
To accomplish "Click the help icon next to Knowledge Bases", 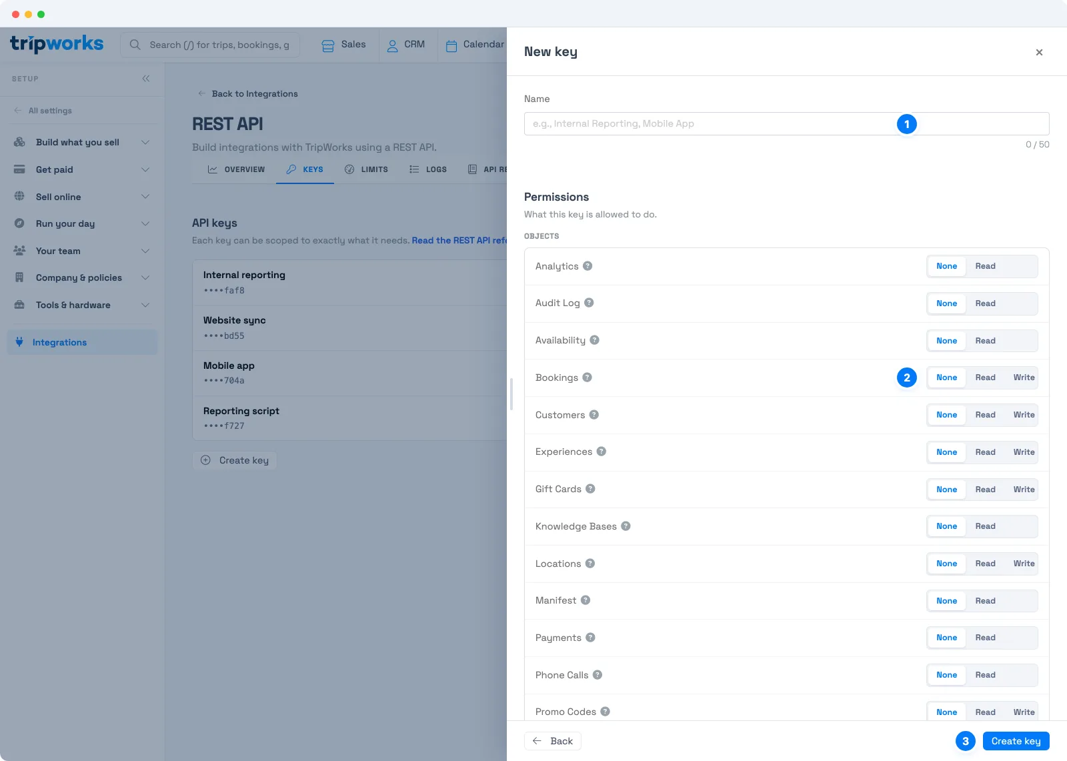I will (x=626, y=526).
